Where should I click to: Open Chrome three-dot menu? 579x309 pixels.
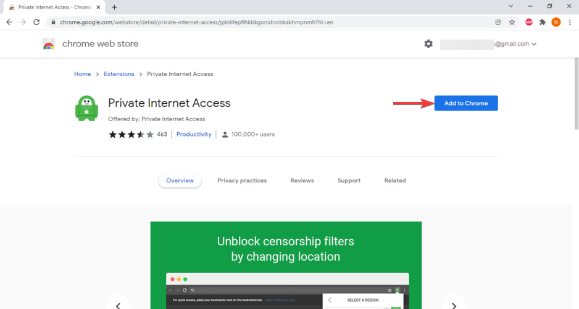pyautogui.click(x=570, y=22)
